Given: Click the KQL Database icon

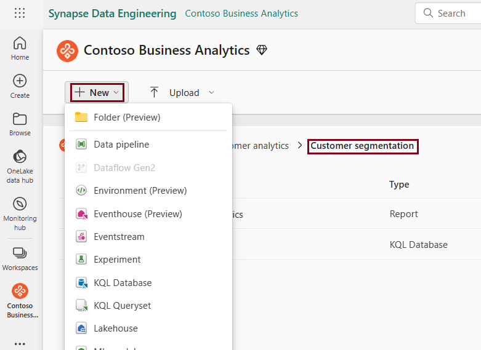Looking at the screenshot, I should pyautogui.click(x=81, y=282).
